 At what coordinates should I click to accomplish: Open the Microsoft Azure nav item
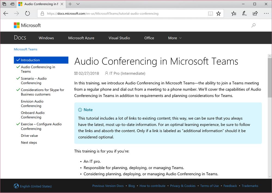pos(81,38)
